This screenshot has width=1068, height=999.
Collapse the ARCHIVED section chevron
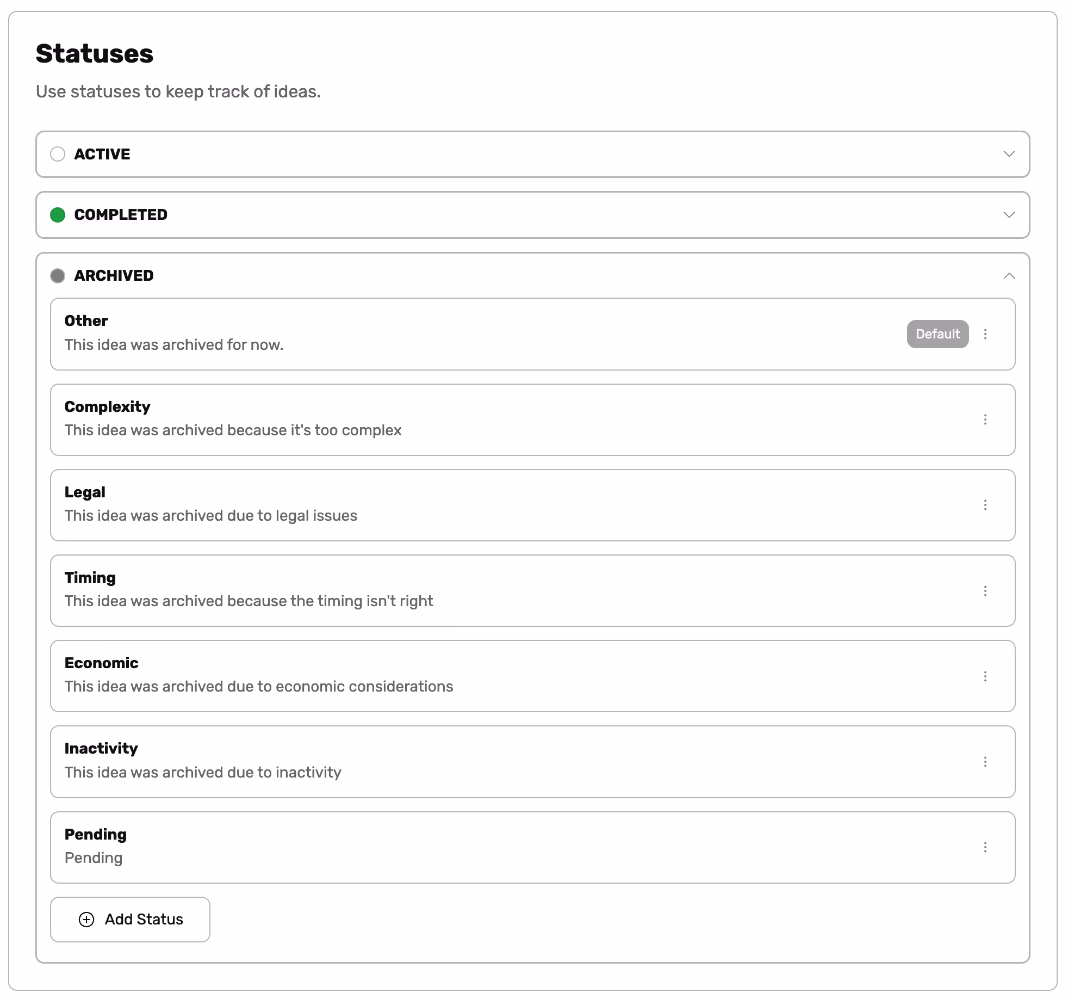(x=1009, y=276)
